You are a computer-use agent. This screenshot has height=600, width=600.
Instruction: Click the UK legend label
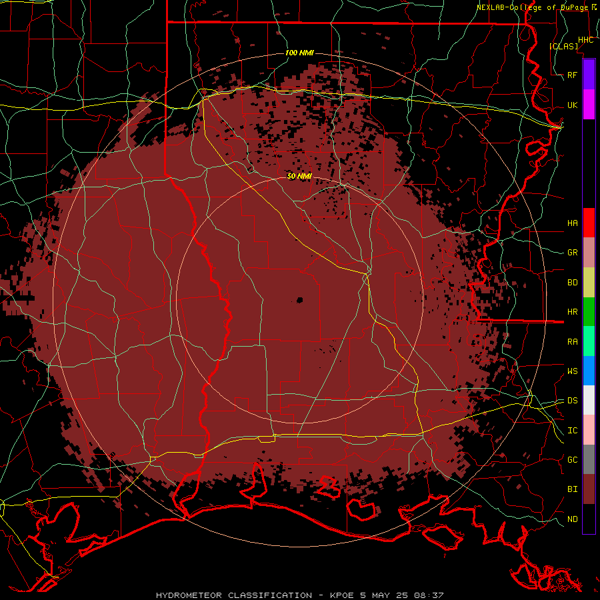tap(572, 105)
